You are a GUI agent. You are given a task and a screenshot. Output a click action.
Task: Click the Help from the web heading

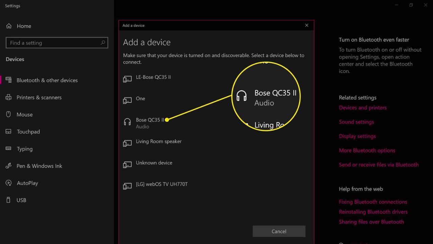[361, 189]
